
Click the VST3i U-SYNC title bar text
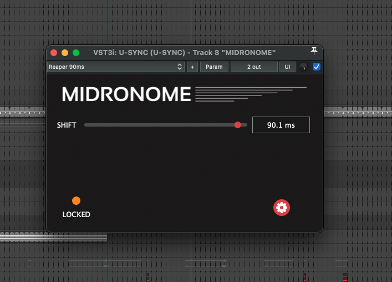coord(185,52)
